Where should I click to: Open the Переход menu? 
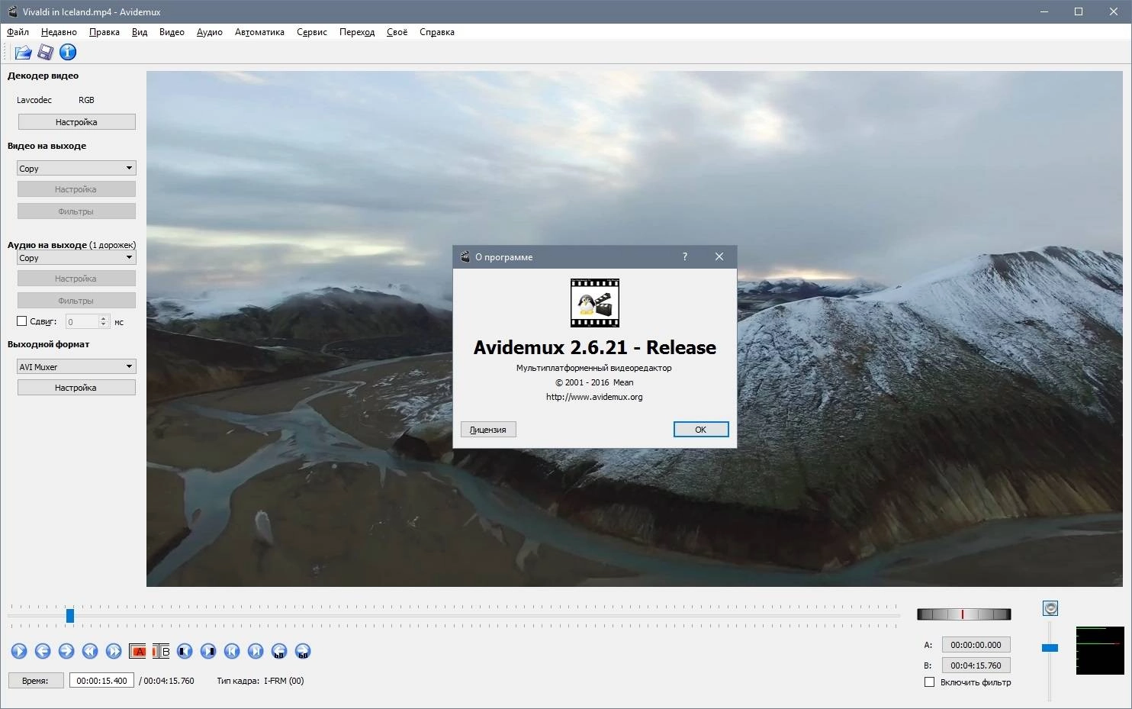(x=357, y=32)
